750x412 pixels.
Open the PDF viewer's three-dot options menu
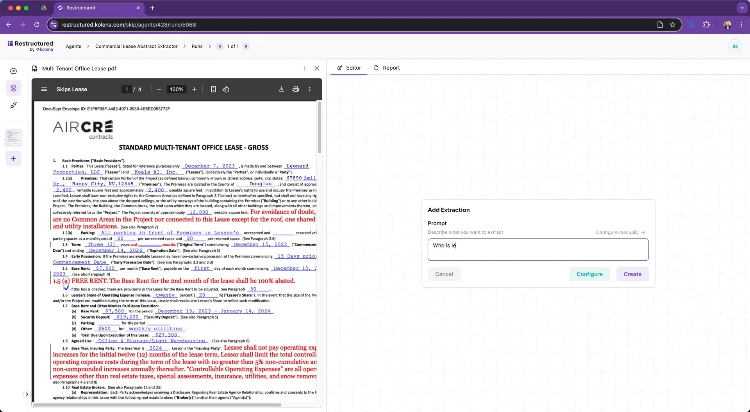click(309, 89)
